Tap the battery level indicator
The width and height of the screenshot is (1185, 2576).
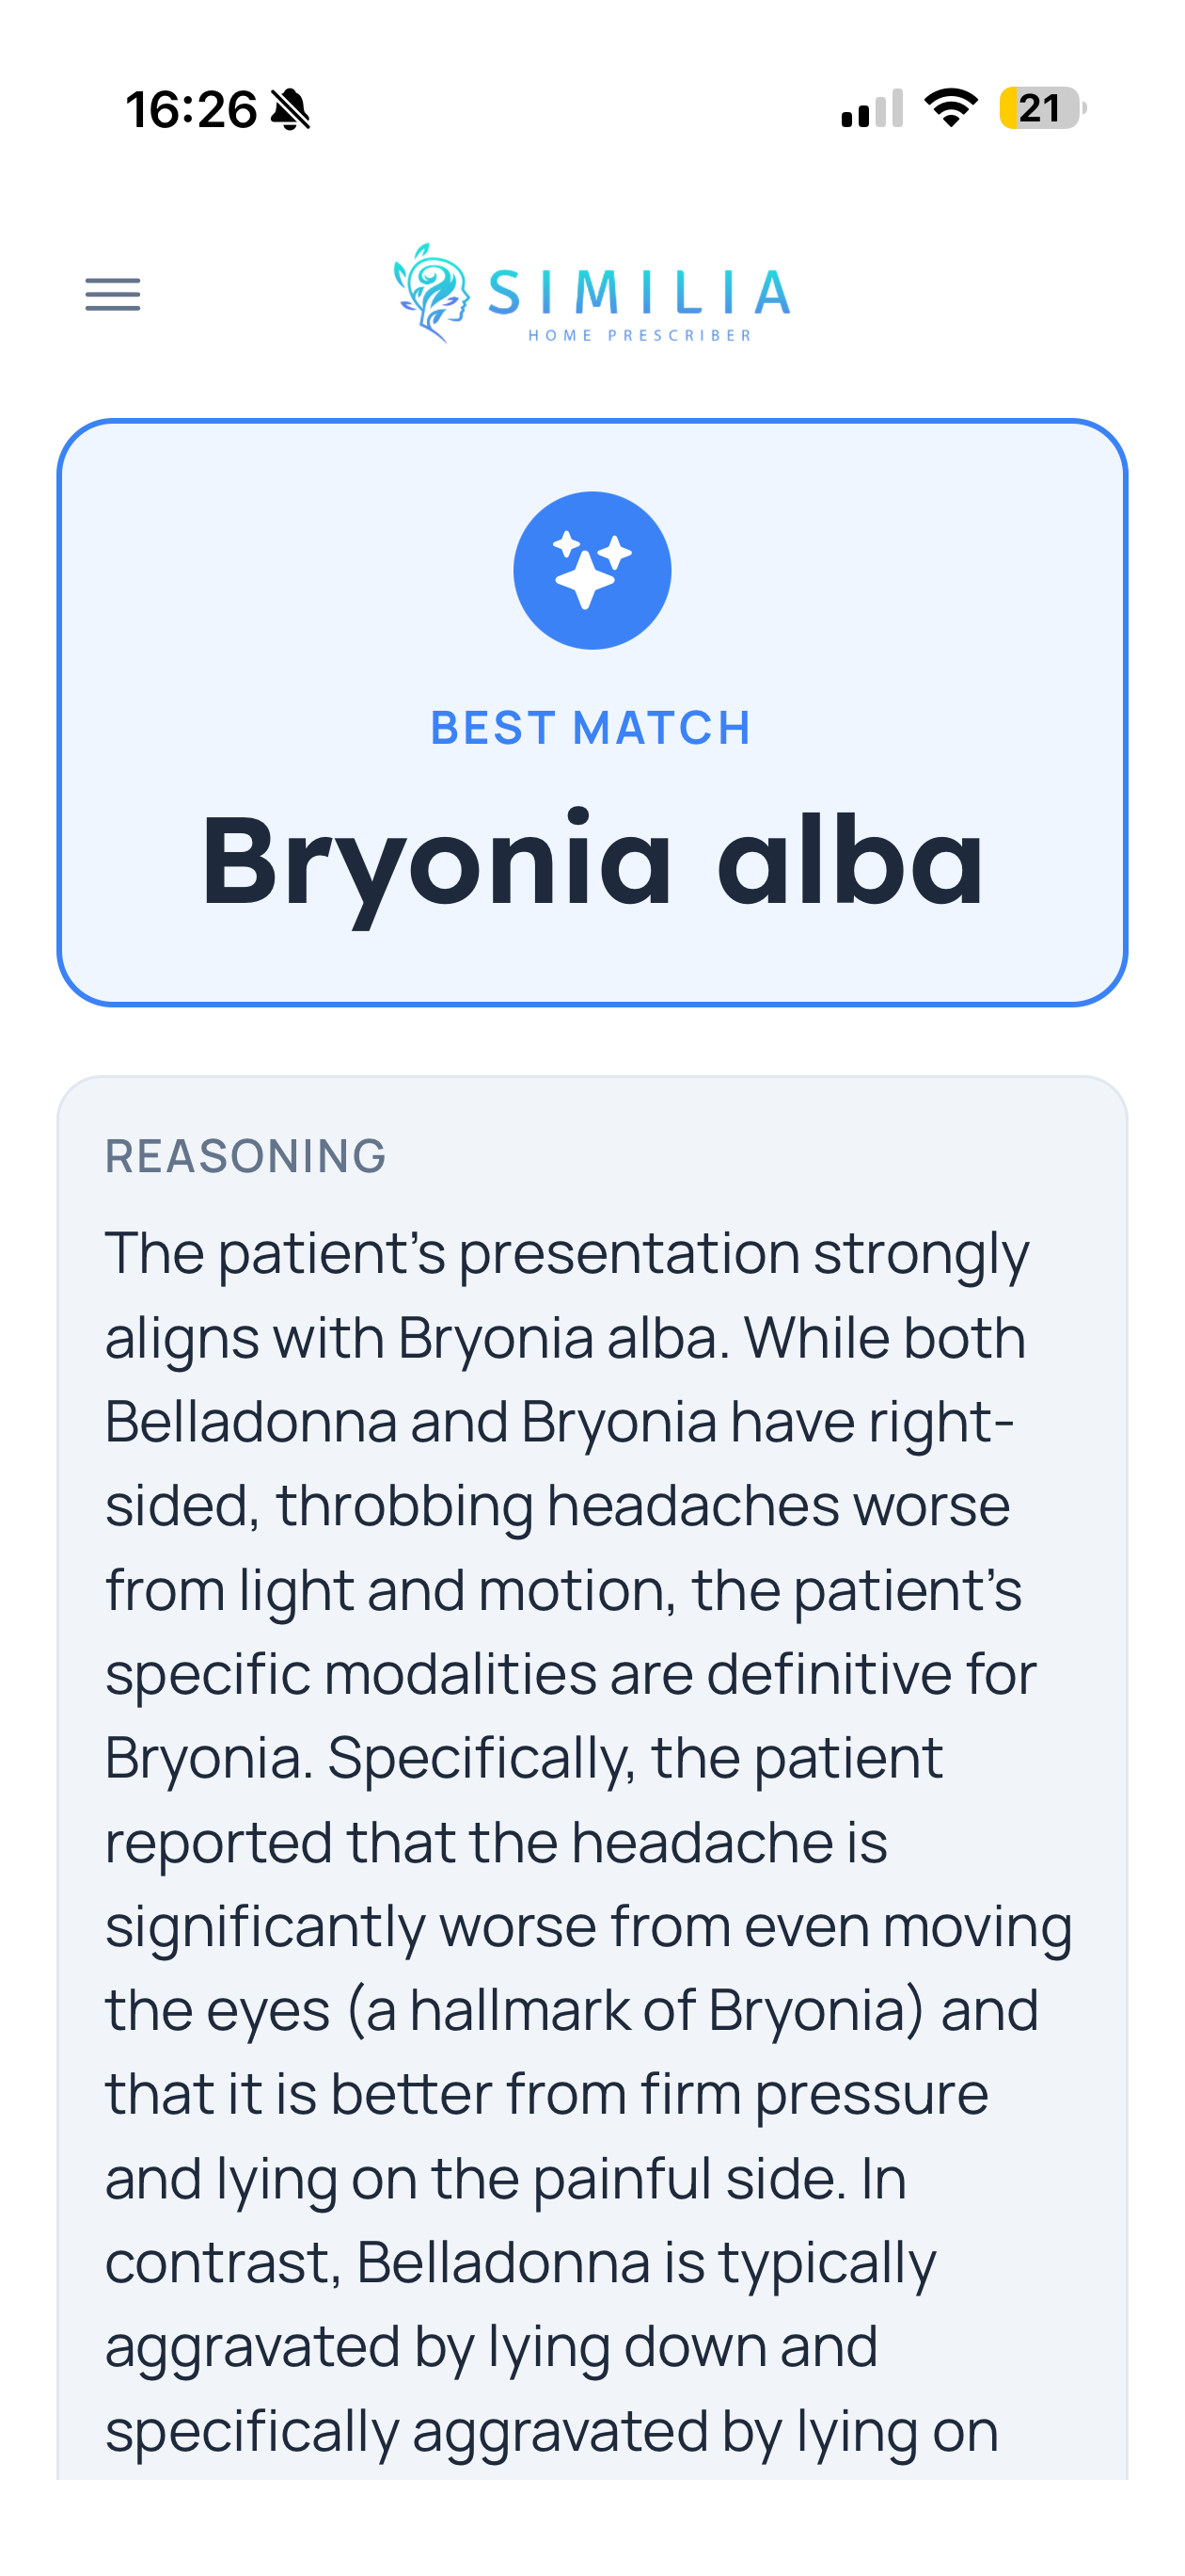pos(1041,108)
